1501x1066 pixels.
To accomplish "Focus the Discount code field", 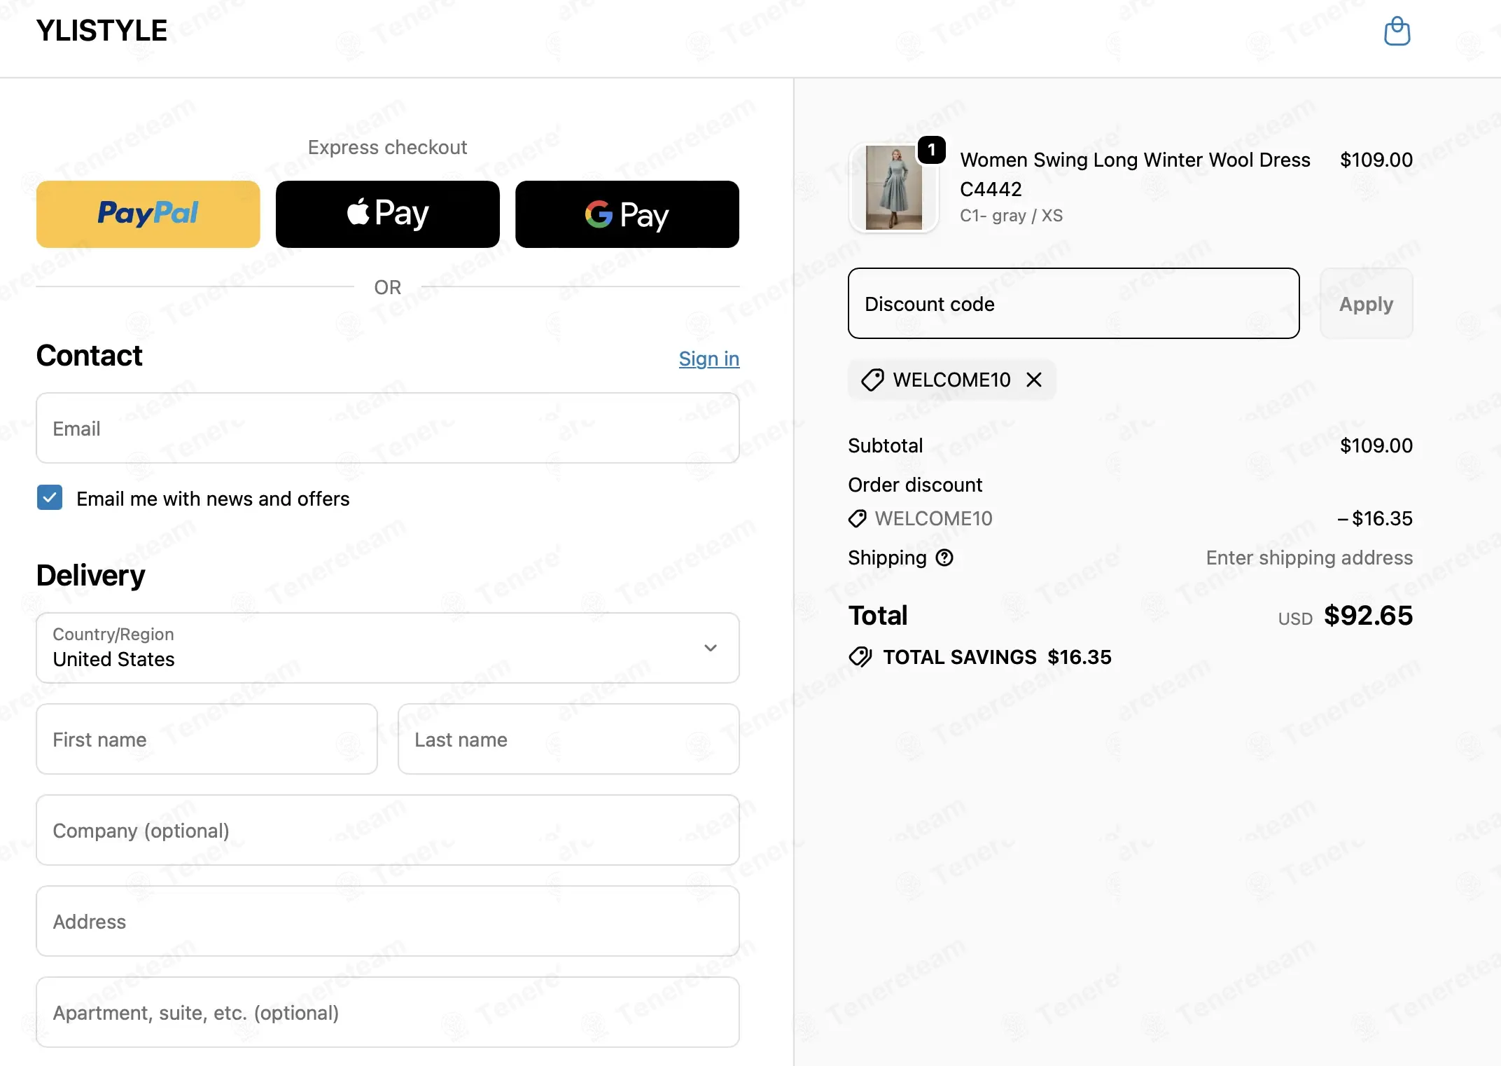I will coord(1074,303).
